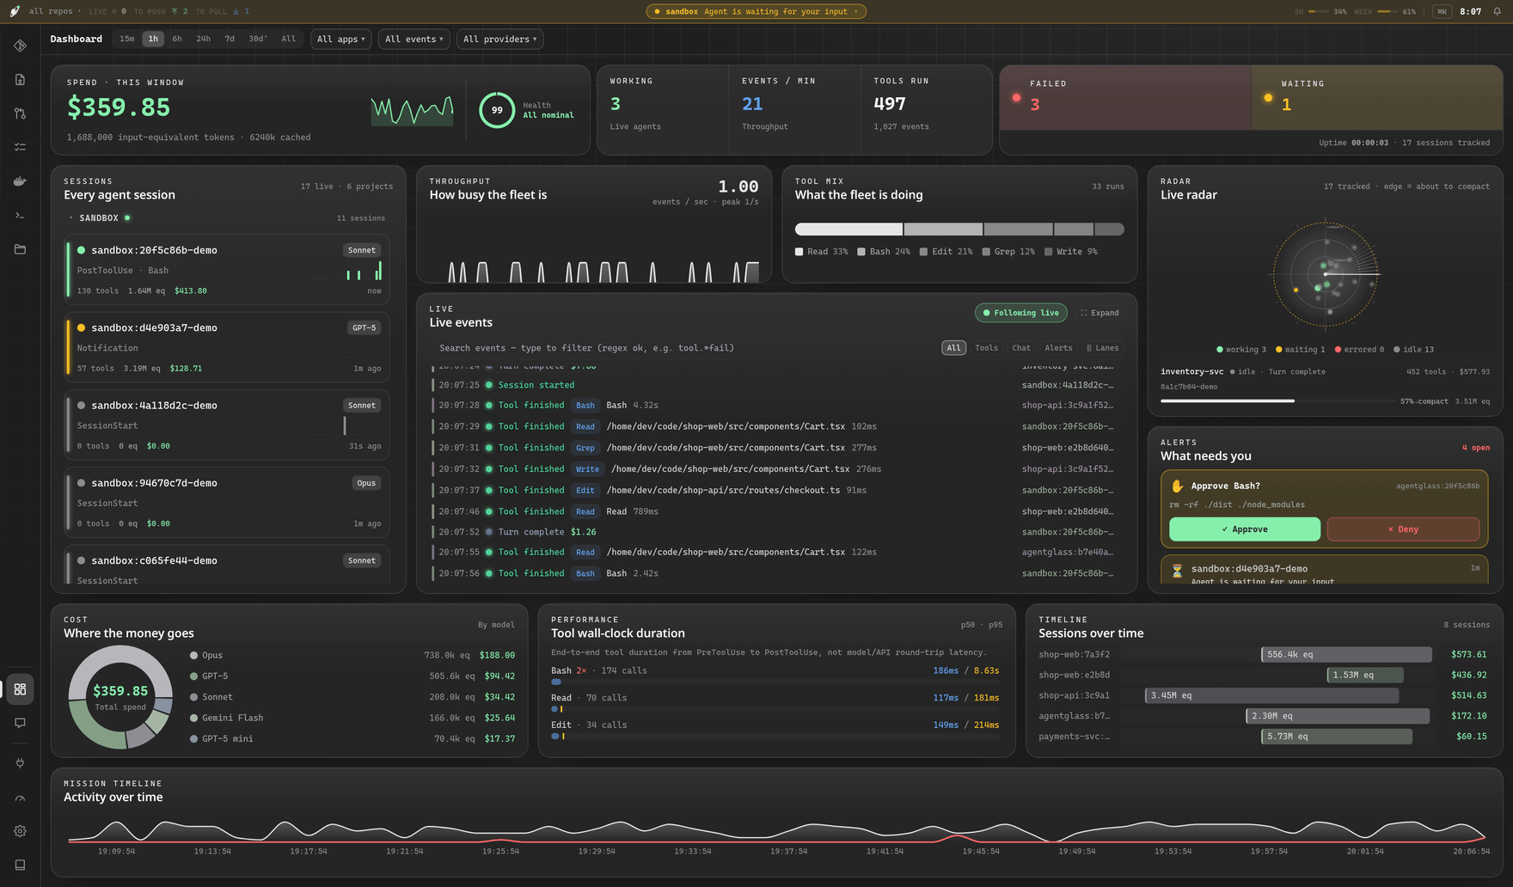This screenshot has width=1513, height=887.
Task: Open the chat bubble sidebar icon
Action: [x=20, y=724]
